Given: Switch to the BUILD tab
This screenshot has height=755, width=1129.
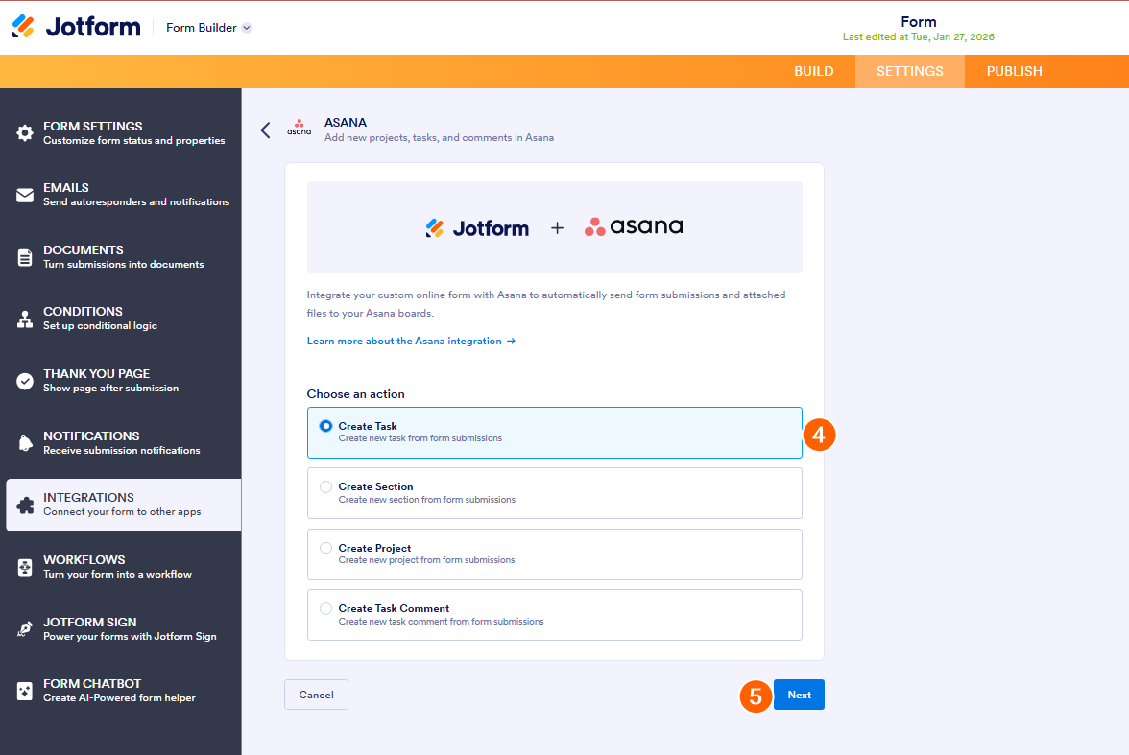Looking at the screenshot, I should [x=813, y=71].
